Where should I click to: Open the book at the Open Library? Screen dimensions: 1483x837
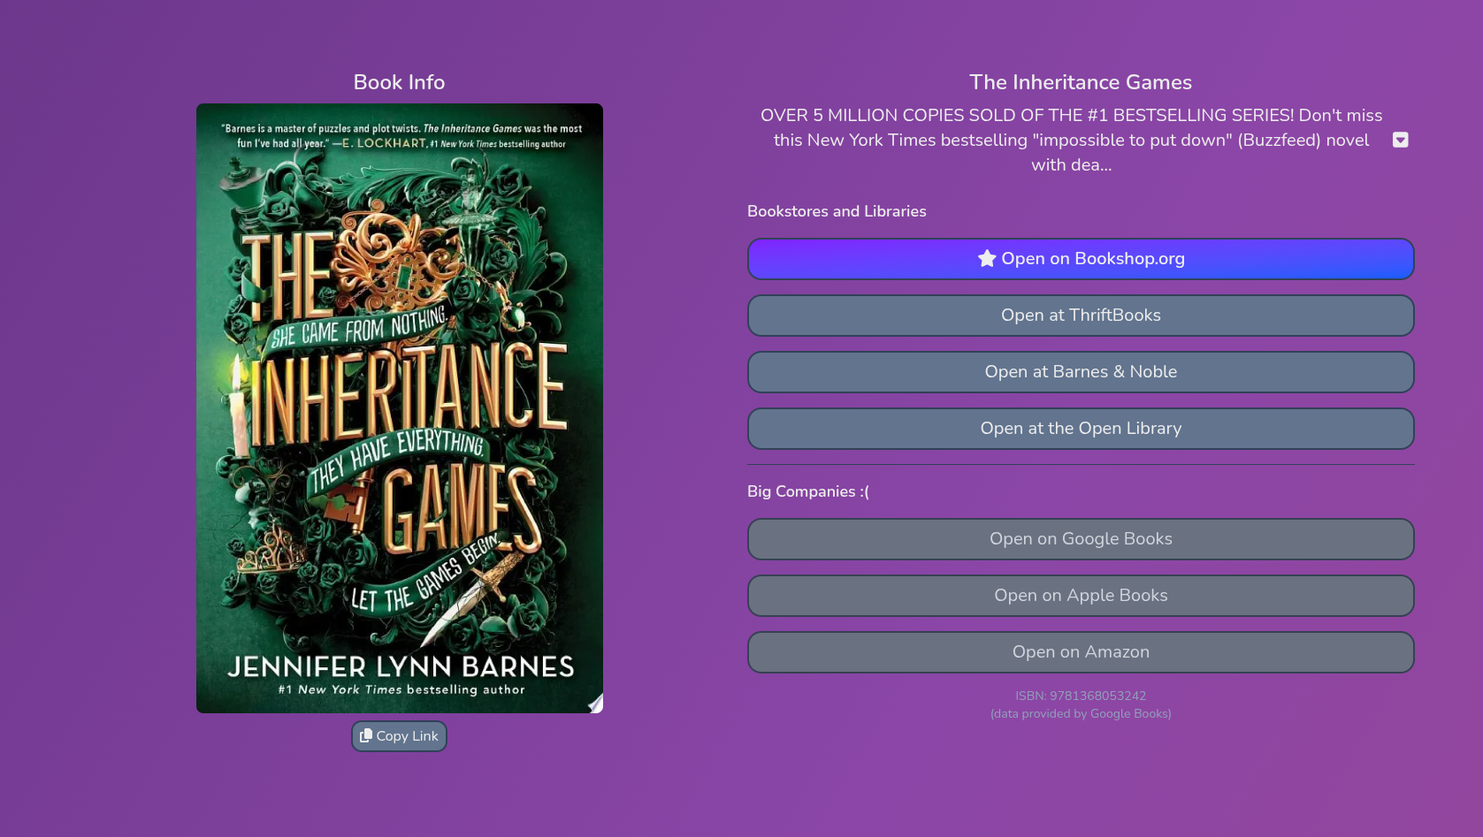1081,429
